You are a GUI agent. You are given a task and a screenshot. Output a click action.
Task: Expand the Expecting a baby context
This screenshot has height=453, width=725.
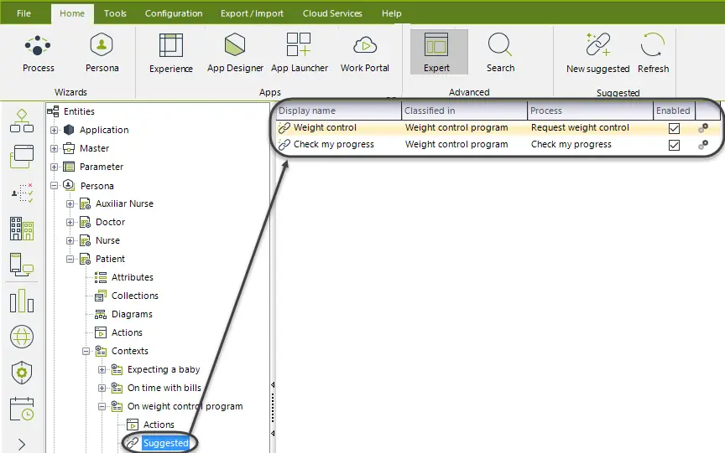click(102, 370)
